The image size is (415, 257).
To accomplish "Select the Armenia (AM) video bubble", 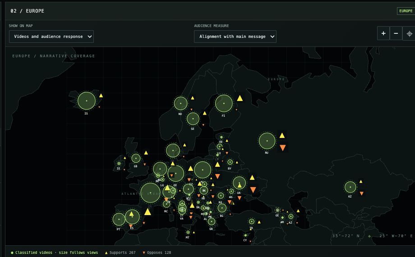I will (283, 218).
